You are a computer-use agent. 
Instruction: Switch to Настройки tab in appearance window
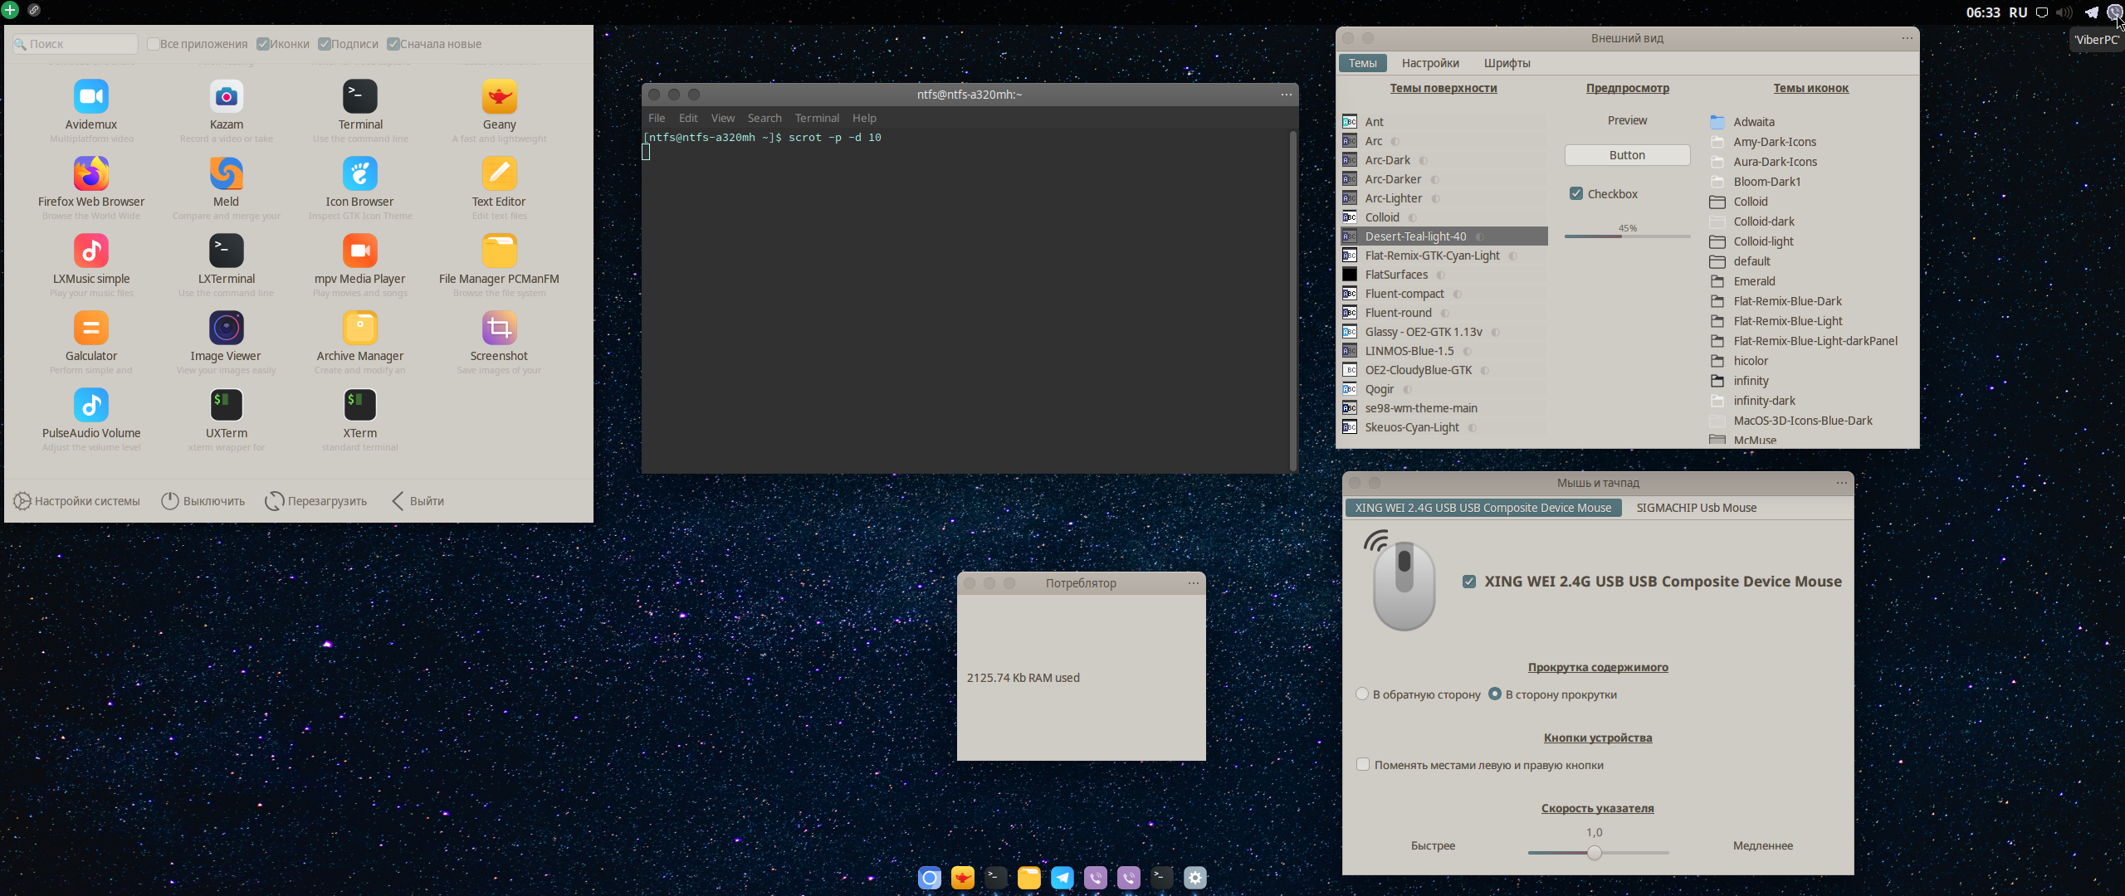1429,62
